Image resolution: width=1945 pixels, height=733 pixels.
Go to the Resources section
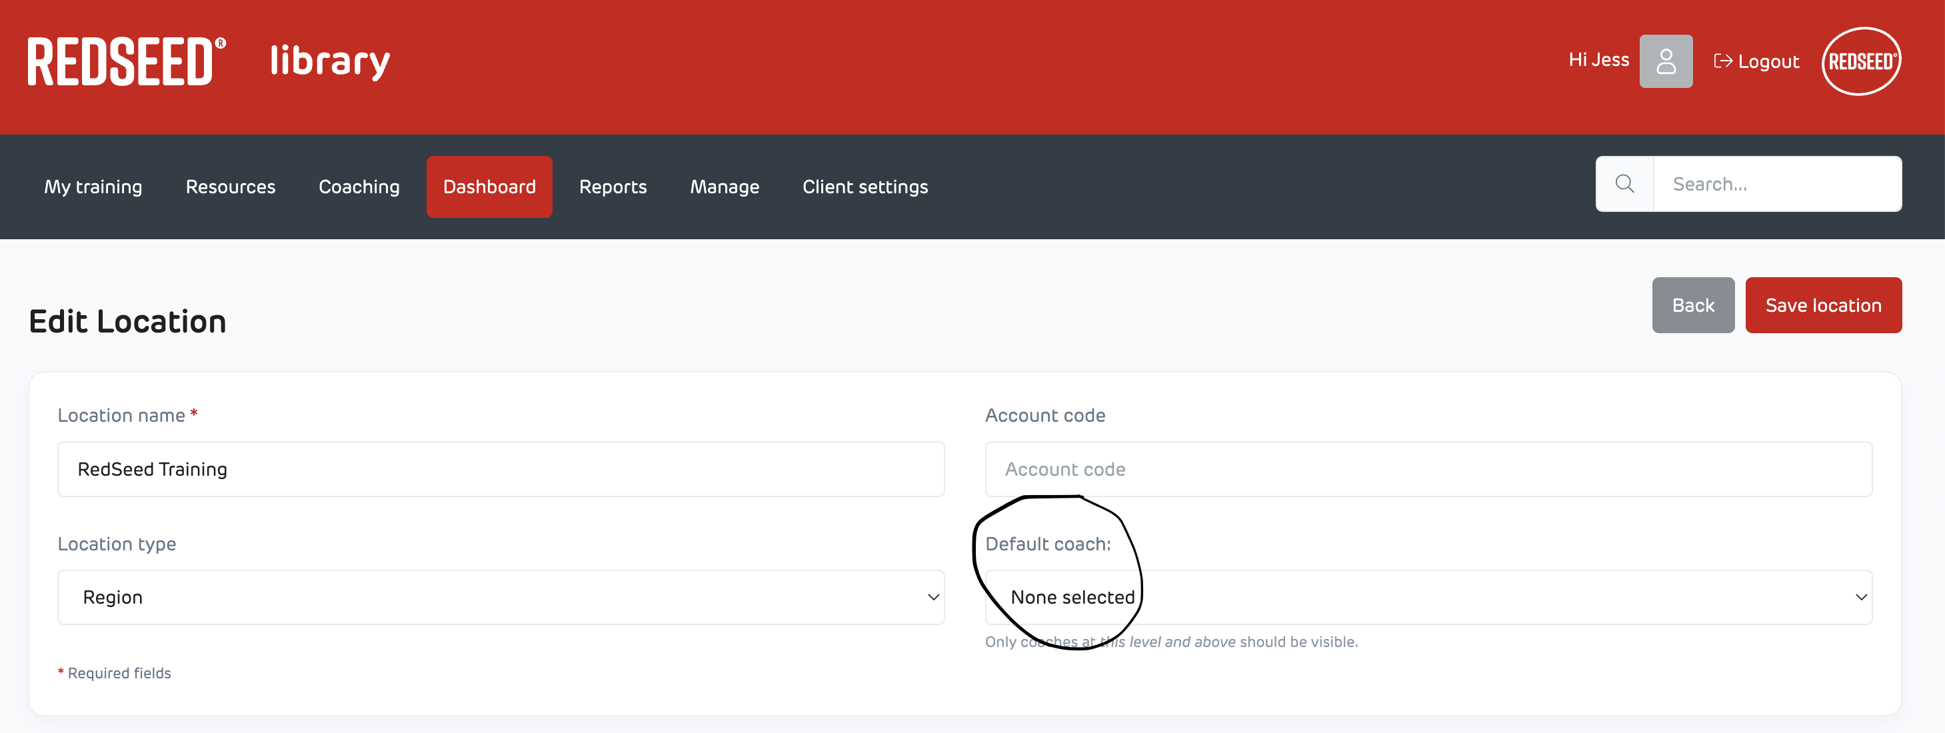click(x=230, y=187)
